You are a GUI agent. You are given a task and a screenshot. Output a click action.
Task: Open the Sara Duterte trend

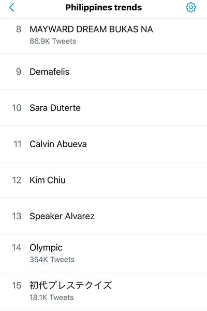coord(103,108)
